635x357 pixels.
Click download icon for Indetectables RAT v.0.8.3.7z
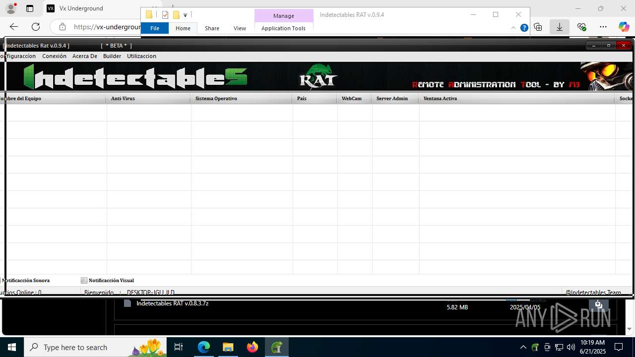tap(598, 304)
